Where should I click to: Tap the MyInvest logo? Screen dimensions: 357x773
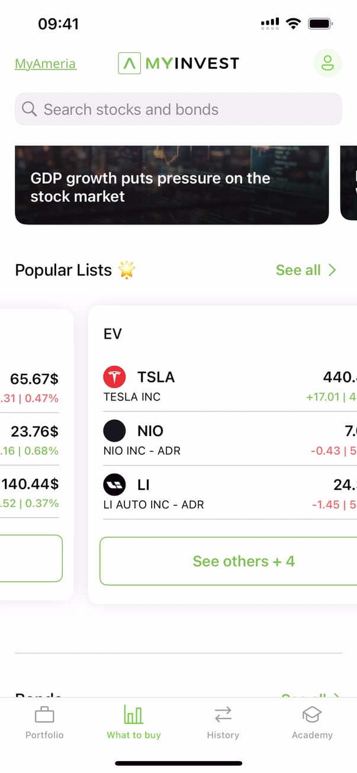(x=178, y=63)
